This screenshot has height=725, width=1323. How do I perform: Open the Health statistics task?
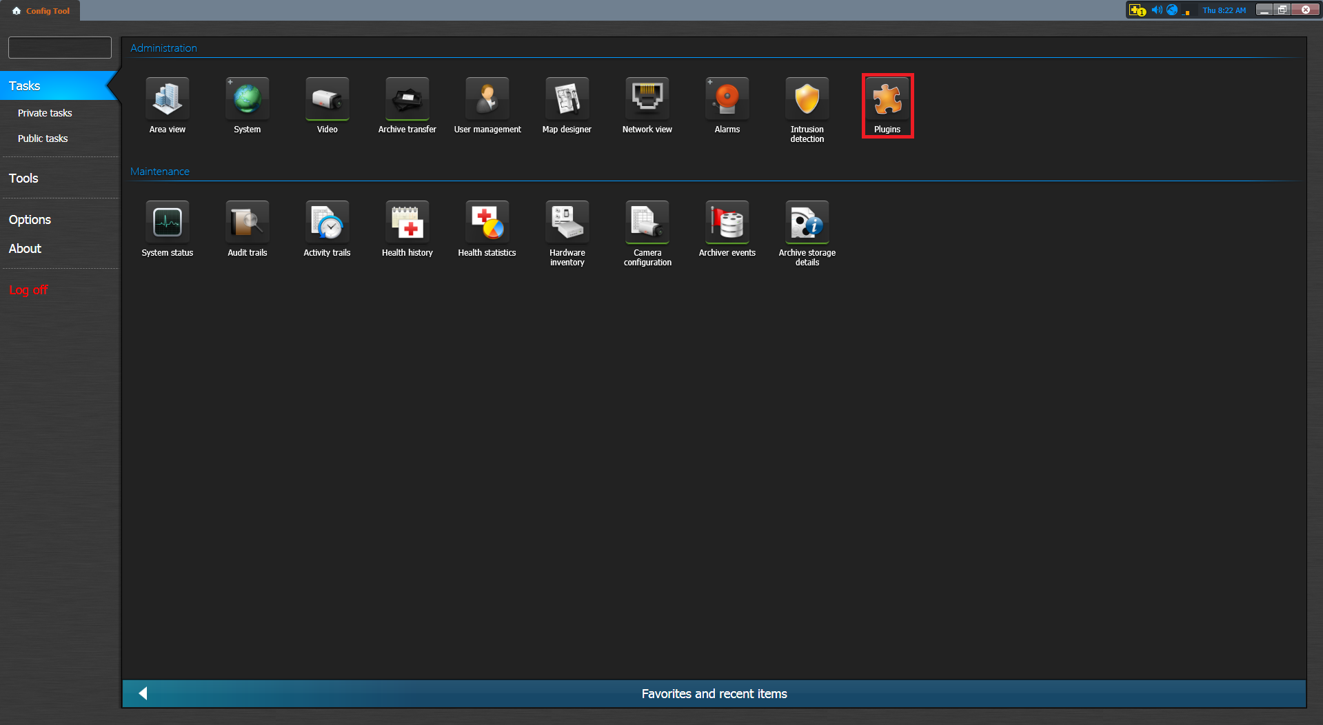point(487,223)
